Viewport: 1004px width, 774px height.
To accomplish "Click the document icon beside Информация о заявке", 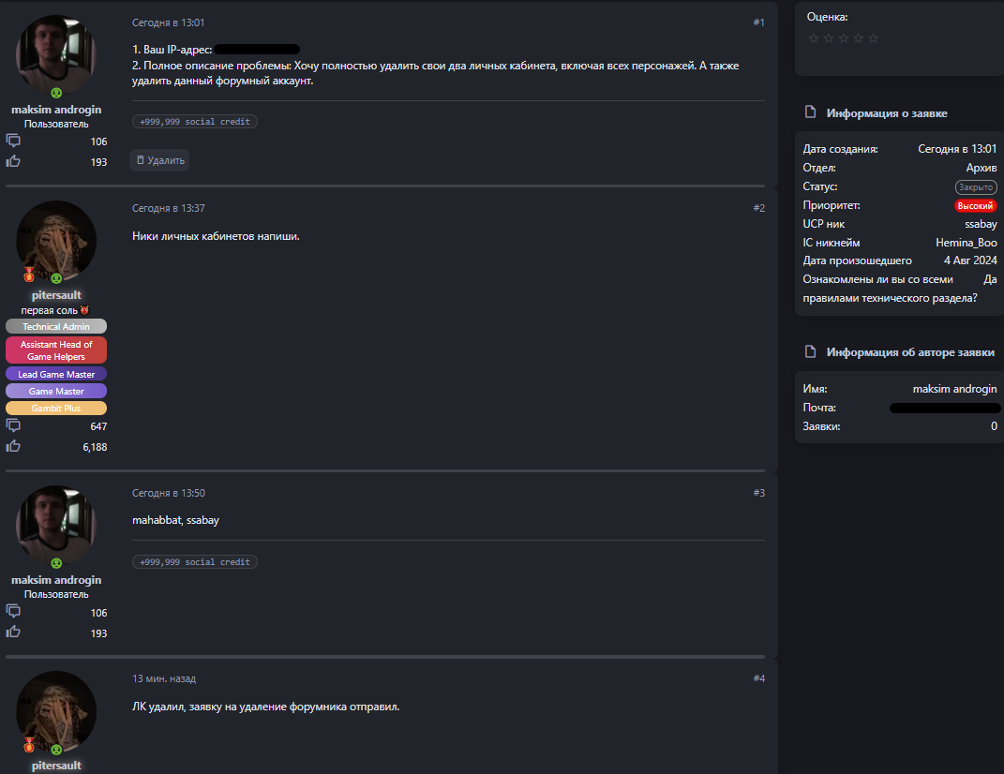I will point(810,113).
